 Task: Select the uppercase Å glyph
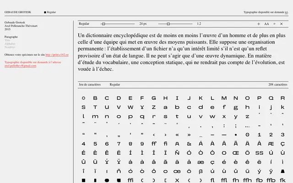point(259,143)
